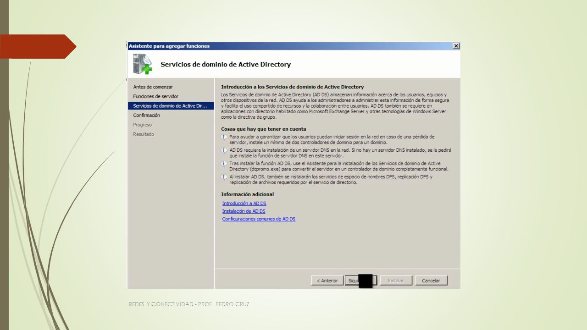587x330 pixels.
Task: Go to the 'Funciones de servidor' step
Action: (155, 96)
